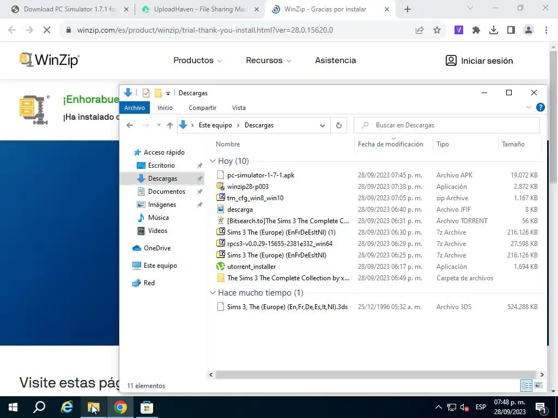Click new folder icon in Explorer title bar
The height and width of the screenshot is (418, 558).
158,93
